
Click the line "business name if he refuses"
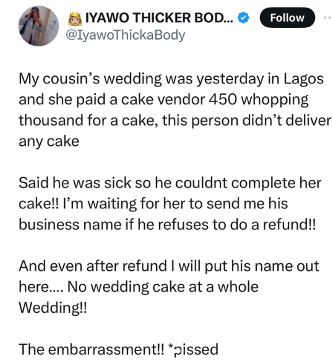tap(167, 224)
